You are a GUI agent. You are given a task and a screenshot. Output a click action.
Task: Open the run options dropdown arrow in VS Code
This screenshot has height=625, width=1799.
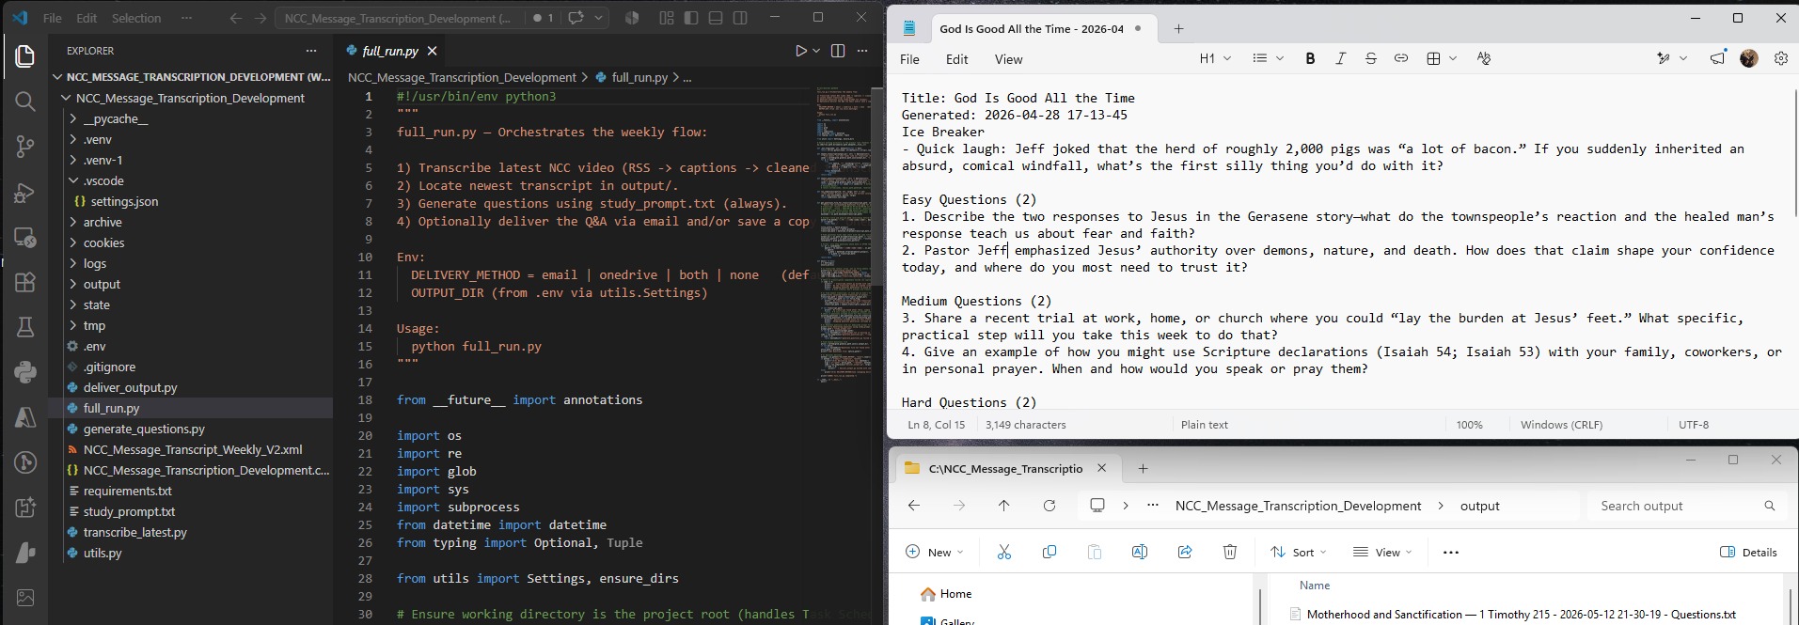[x=816, y=51]
